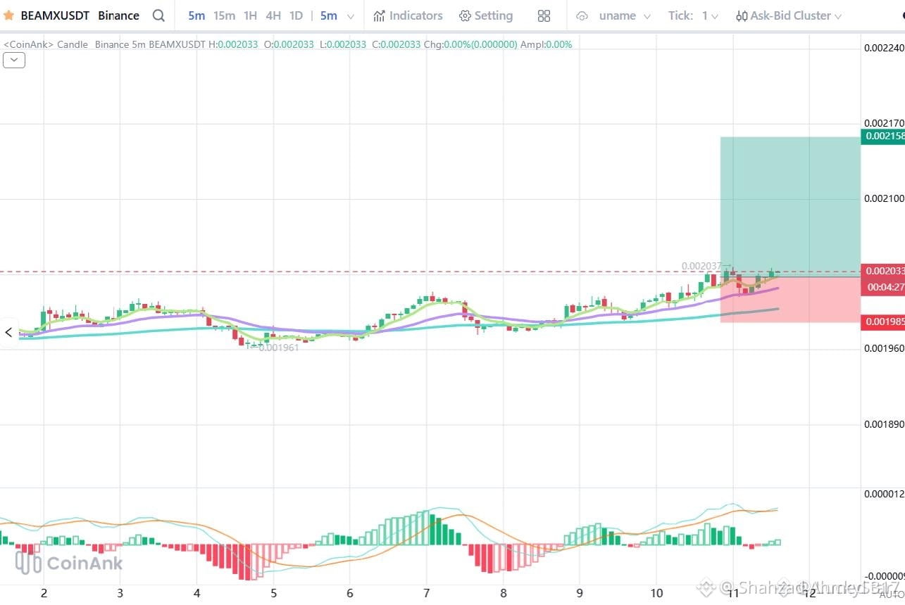The height and width of the screenshot is (605, 905).
Task: Click the 0.001890 price axis label
Action: [x=884, y=423]
